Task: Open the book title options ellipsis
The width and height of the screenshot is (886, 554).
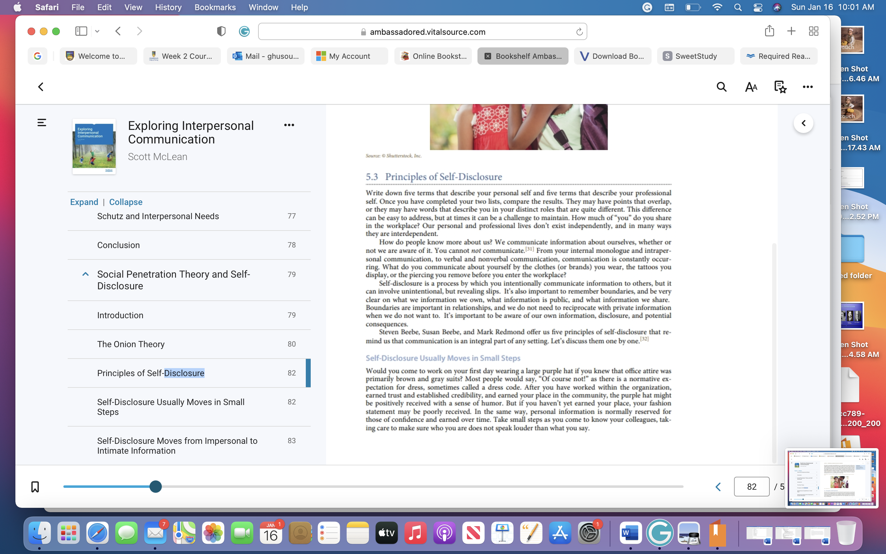Action: click(289, 125)
